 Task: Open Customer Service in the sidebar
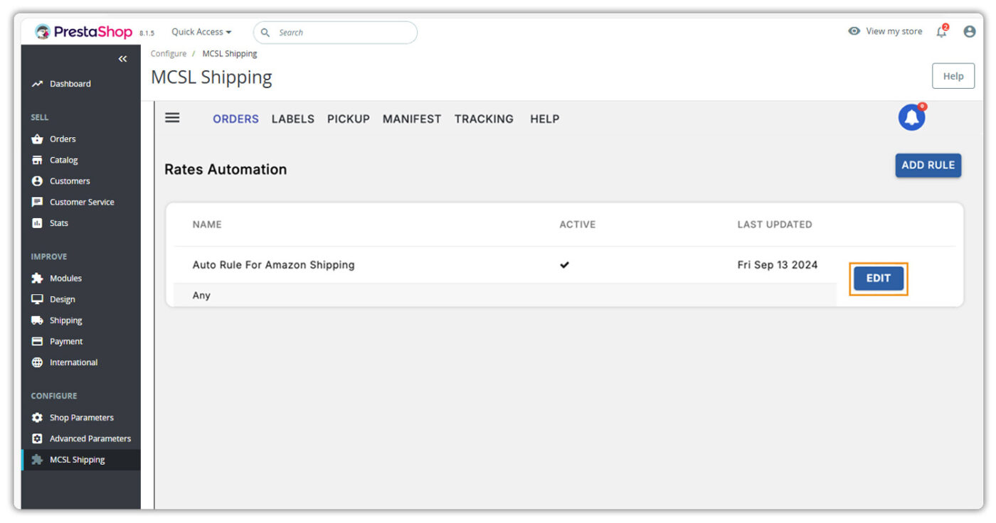point(80,202)
